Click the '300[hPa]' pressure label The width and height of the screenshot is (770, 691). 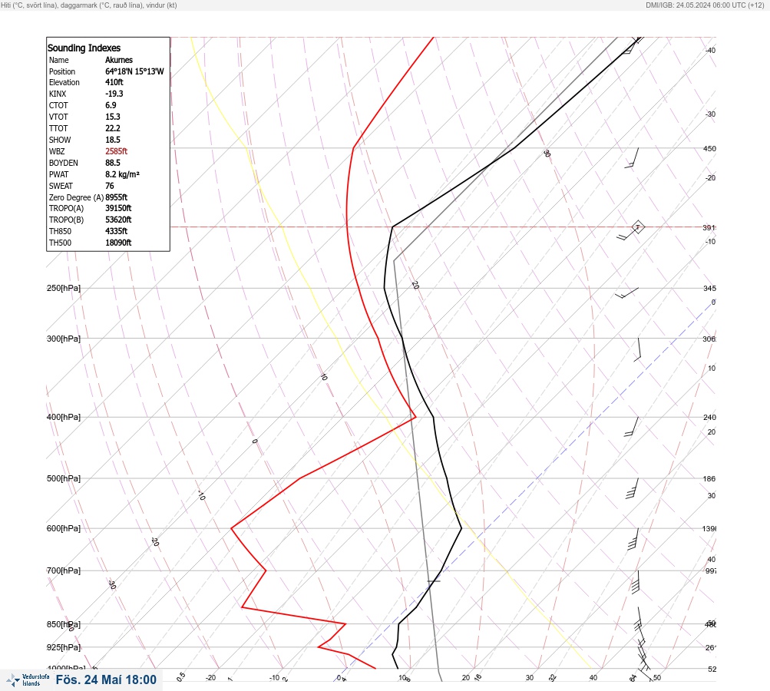[x=64, y=339]
